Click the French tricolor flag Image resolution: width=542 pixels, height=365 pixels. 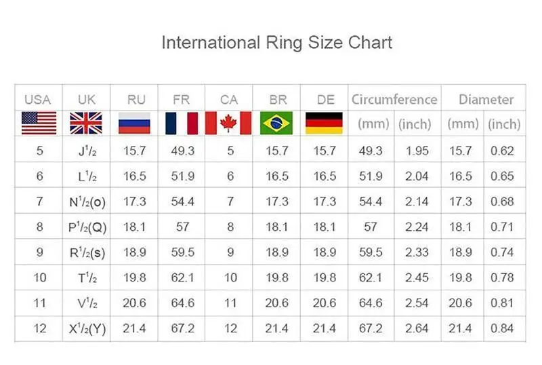182,123
